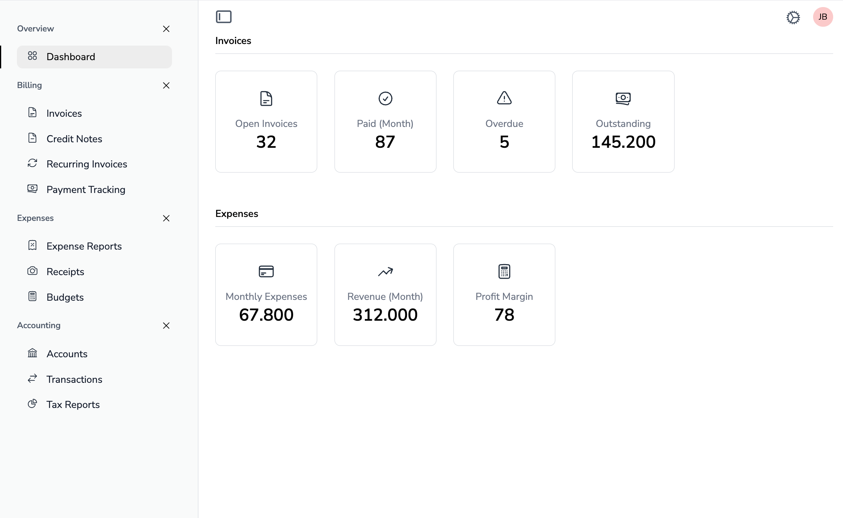Click the Tax Reports pie chart icon
Screen dimensions: 843x518
click(32, 404)
